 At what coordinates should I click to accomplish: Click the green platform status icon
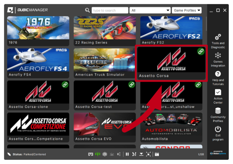(98, 154)
